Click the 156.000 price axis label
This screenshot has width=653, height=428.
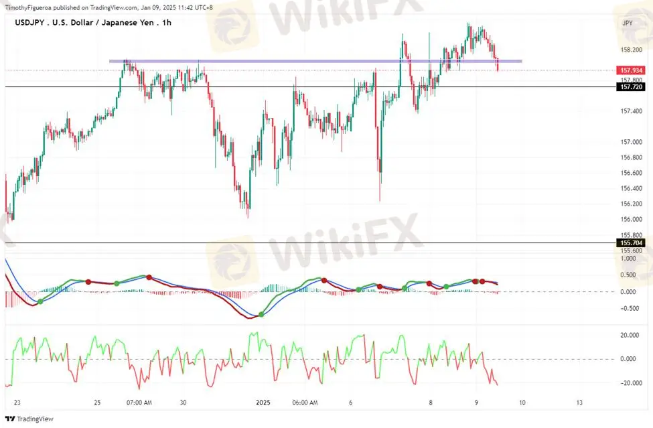coord(632,219)
